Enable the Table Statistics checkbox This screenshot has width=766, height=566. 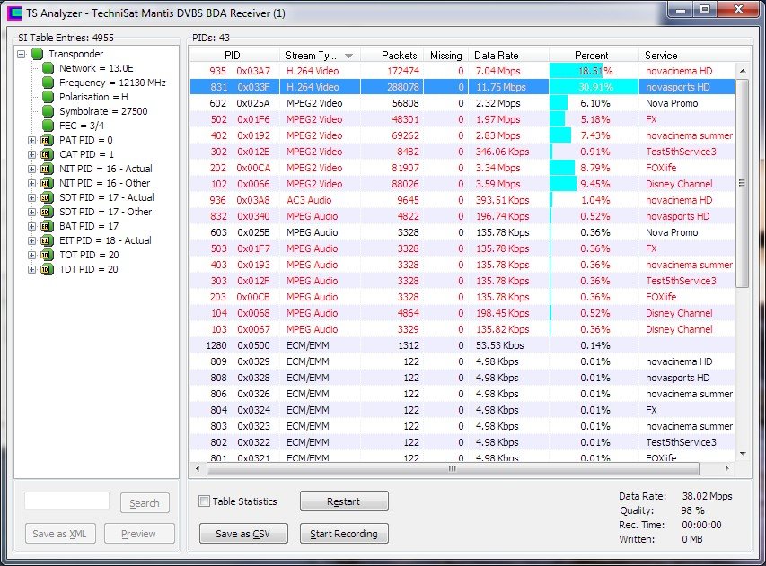205,501
